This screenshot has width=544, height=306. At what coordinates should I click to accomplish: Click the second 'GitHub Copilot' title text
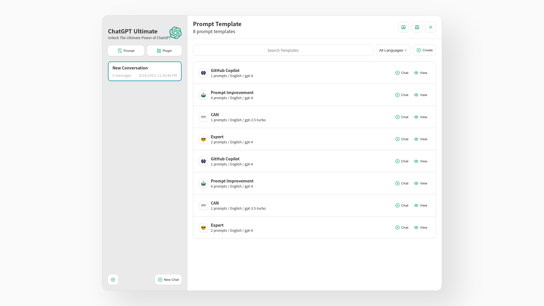point(225,159)
